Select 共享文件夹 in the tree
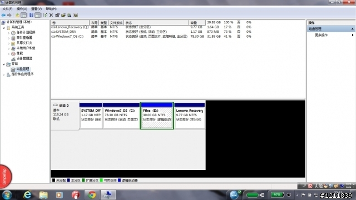Screen dimensions: 356x200 (x=24, y=43)
